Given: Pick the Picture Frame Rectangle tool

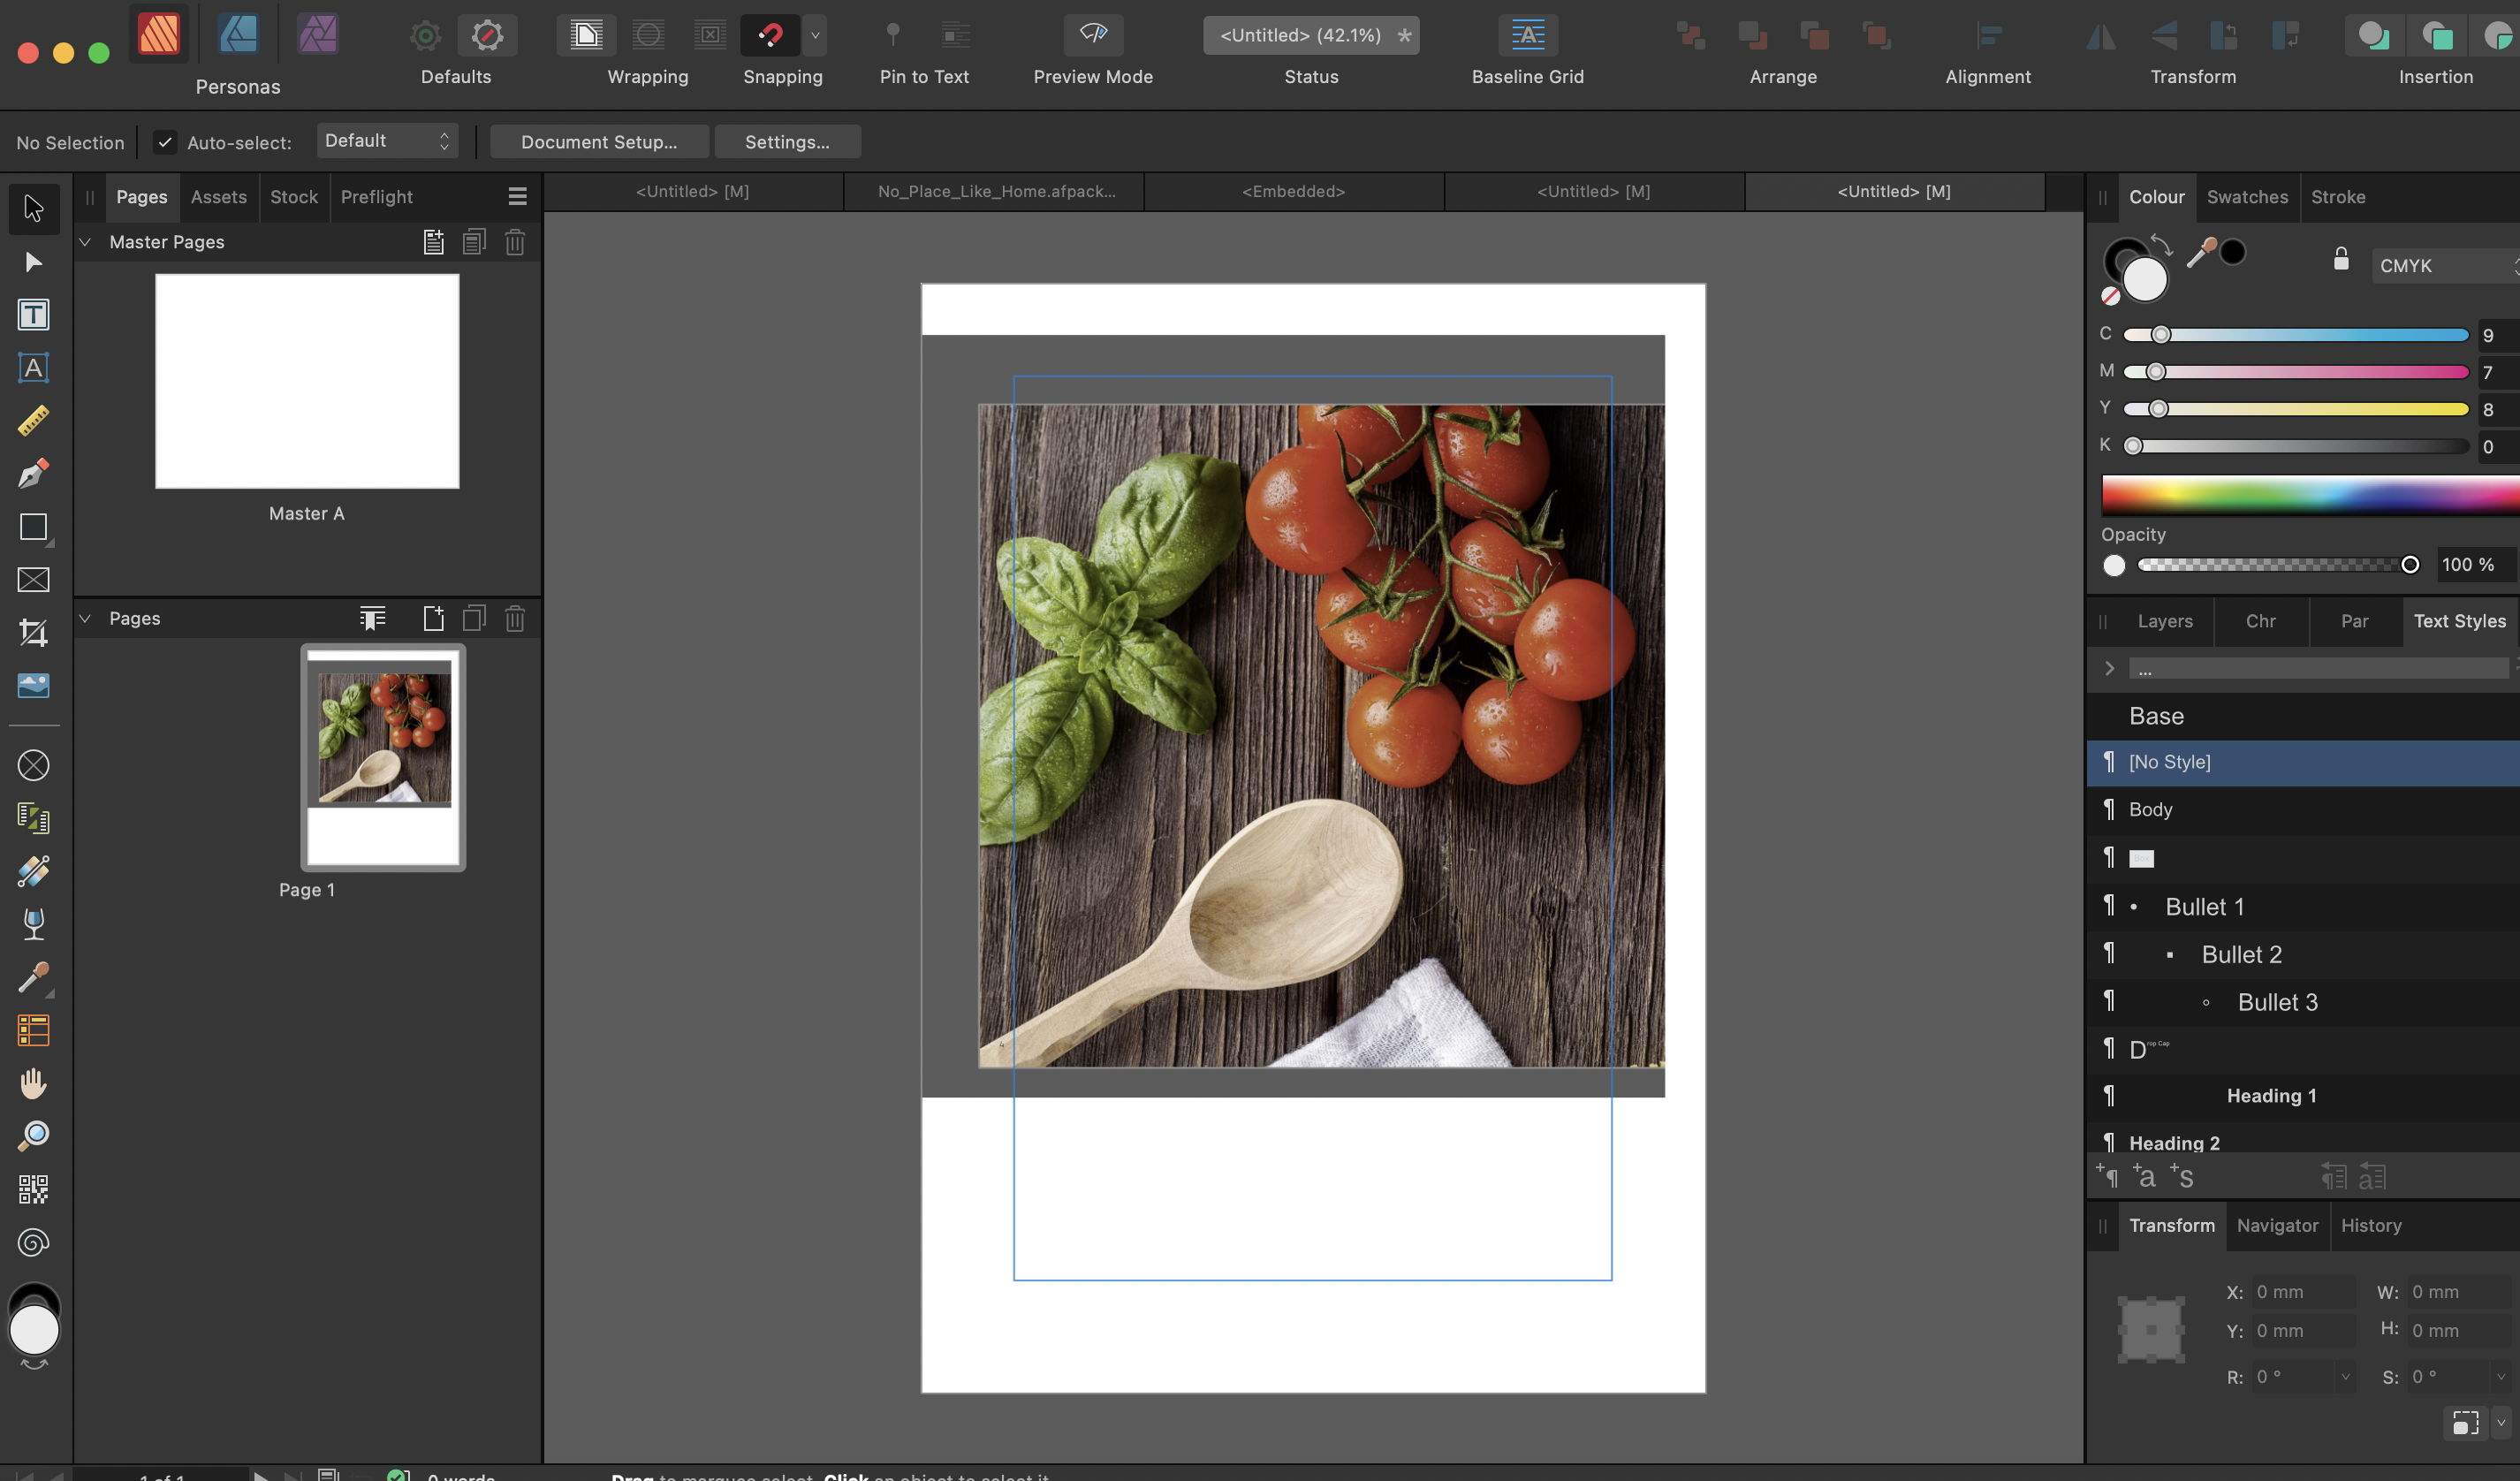Looking at the screenshot, I should coord(33,580).
